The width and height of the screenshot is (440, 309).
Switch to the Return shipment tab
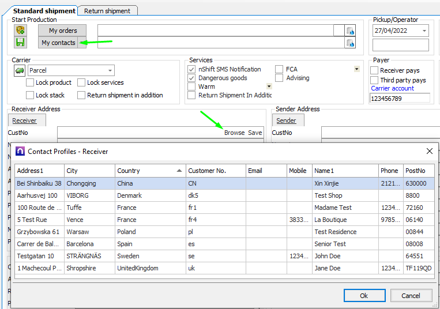tap(107, 10)
